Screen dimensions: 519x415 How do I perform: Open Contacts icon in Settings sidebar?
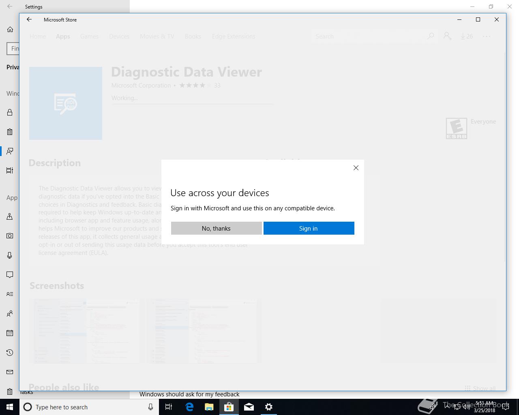(10, 314)
